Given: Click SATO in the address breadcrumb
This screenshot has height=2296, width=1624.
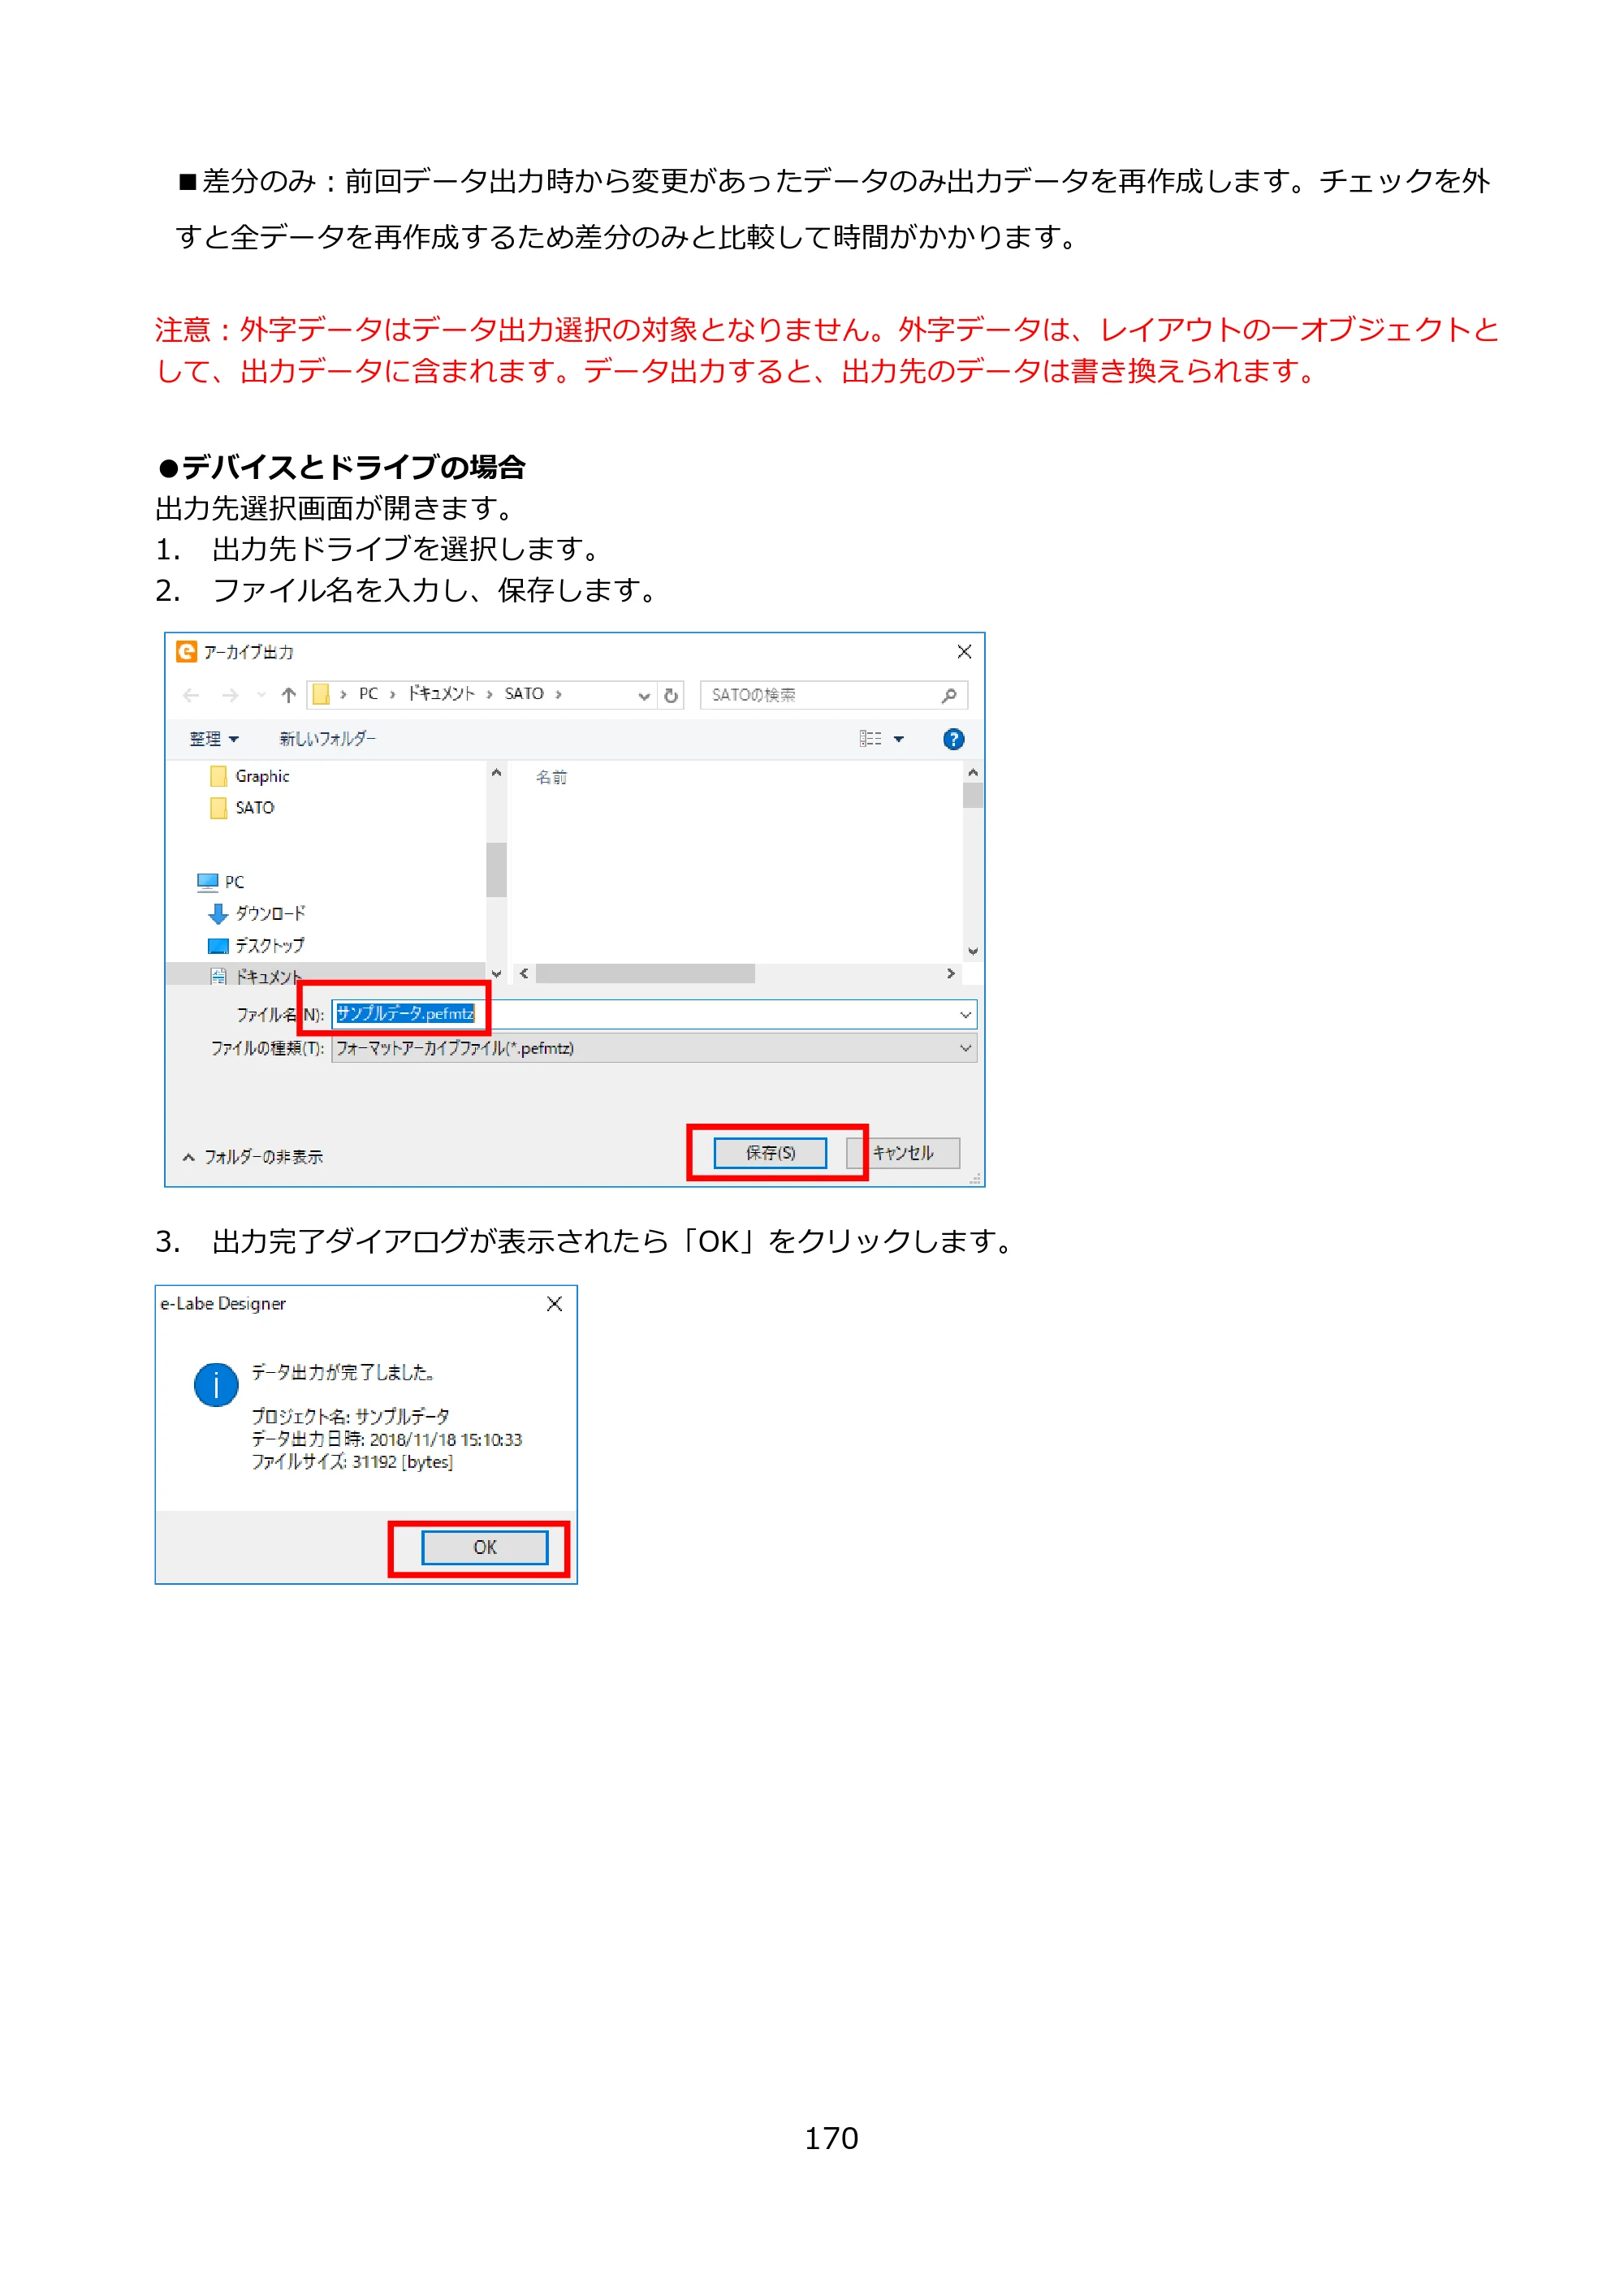Looking at the screenshot, I should [x=524, y=694].
